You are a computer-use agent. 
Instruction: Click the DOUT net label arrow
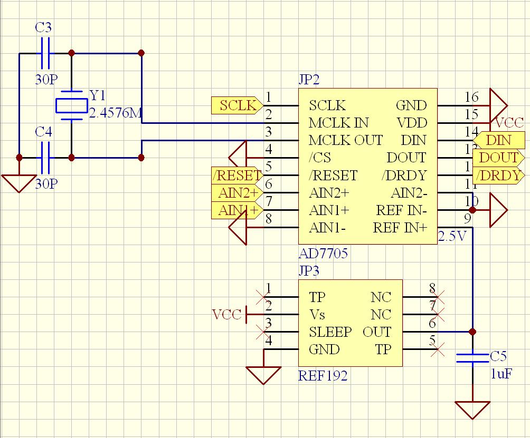point(498,158)
